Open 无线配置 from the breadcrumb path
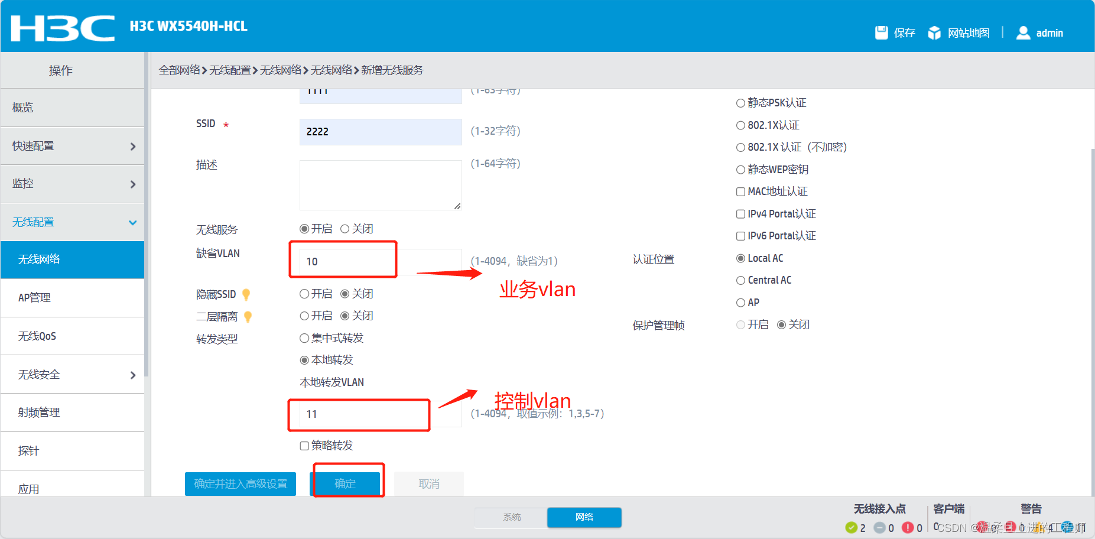 [231, 70]
